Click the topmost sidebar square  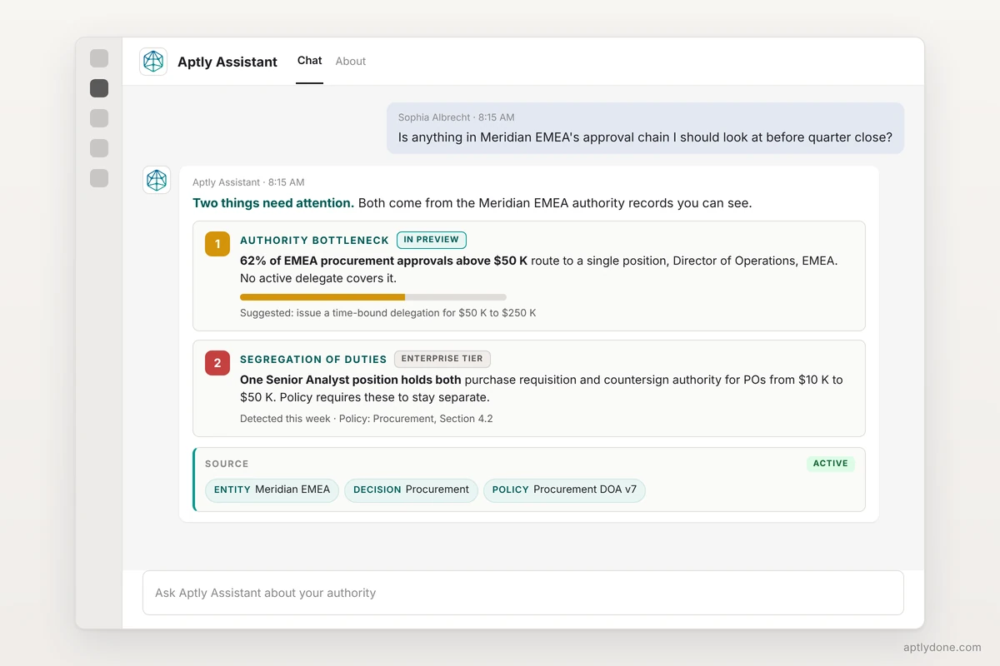point(99,58)
